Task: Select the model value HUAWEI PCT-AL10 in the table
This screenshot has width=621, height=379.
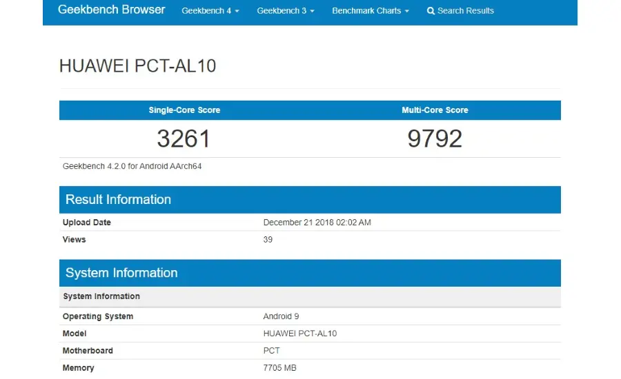Action: click(300, 334)
